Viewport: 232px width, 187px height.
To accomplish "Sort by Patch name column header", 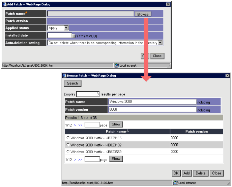I will click(117, 132).
